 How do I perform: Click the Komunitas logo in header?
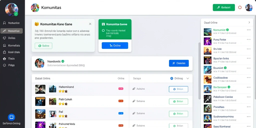(x=35, y=8)
